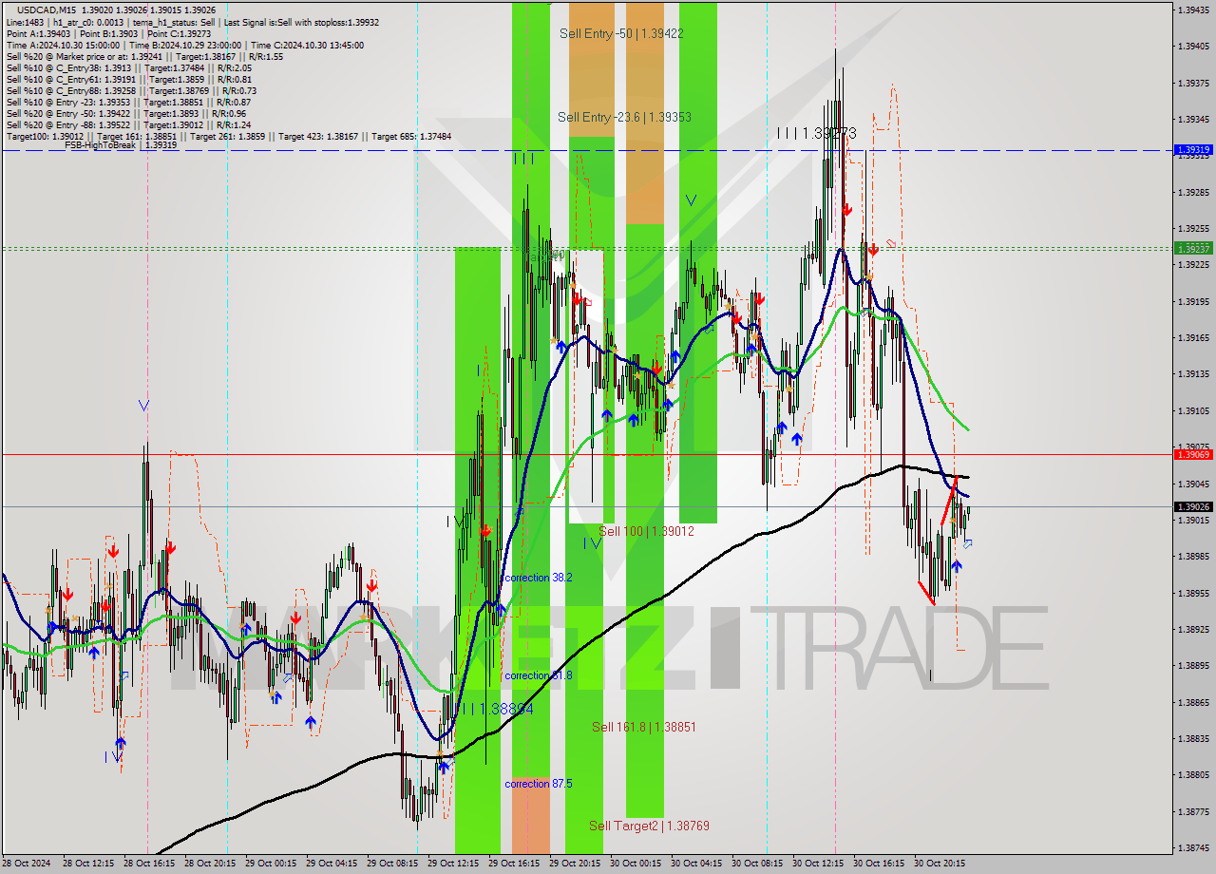The image size is (1216, 874).
Task: Click the 'Sell 161.8 | 1.38851' label
Action: (x=644, y=727)
